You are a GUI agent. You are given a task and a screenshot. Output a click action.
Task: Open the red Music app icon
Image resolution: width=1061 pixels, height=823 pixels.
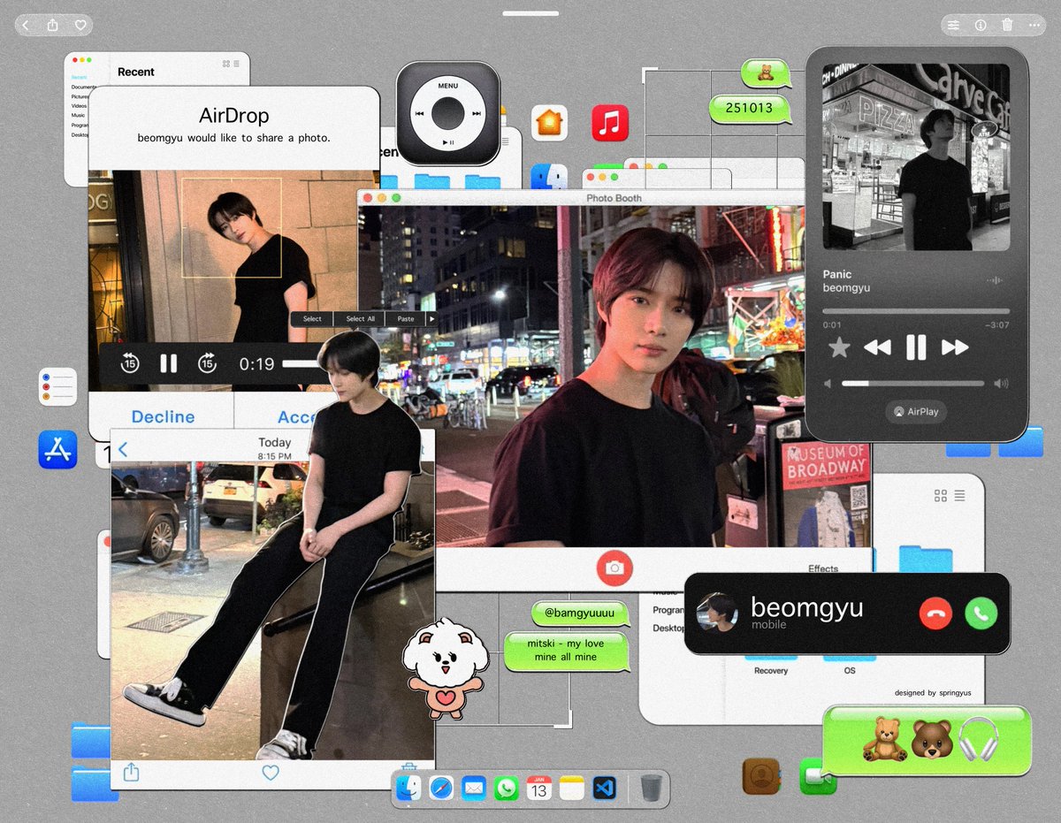[610, 123]
